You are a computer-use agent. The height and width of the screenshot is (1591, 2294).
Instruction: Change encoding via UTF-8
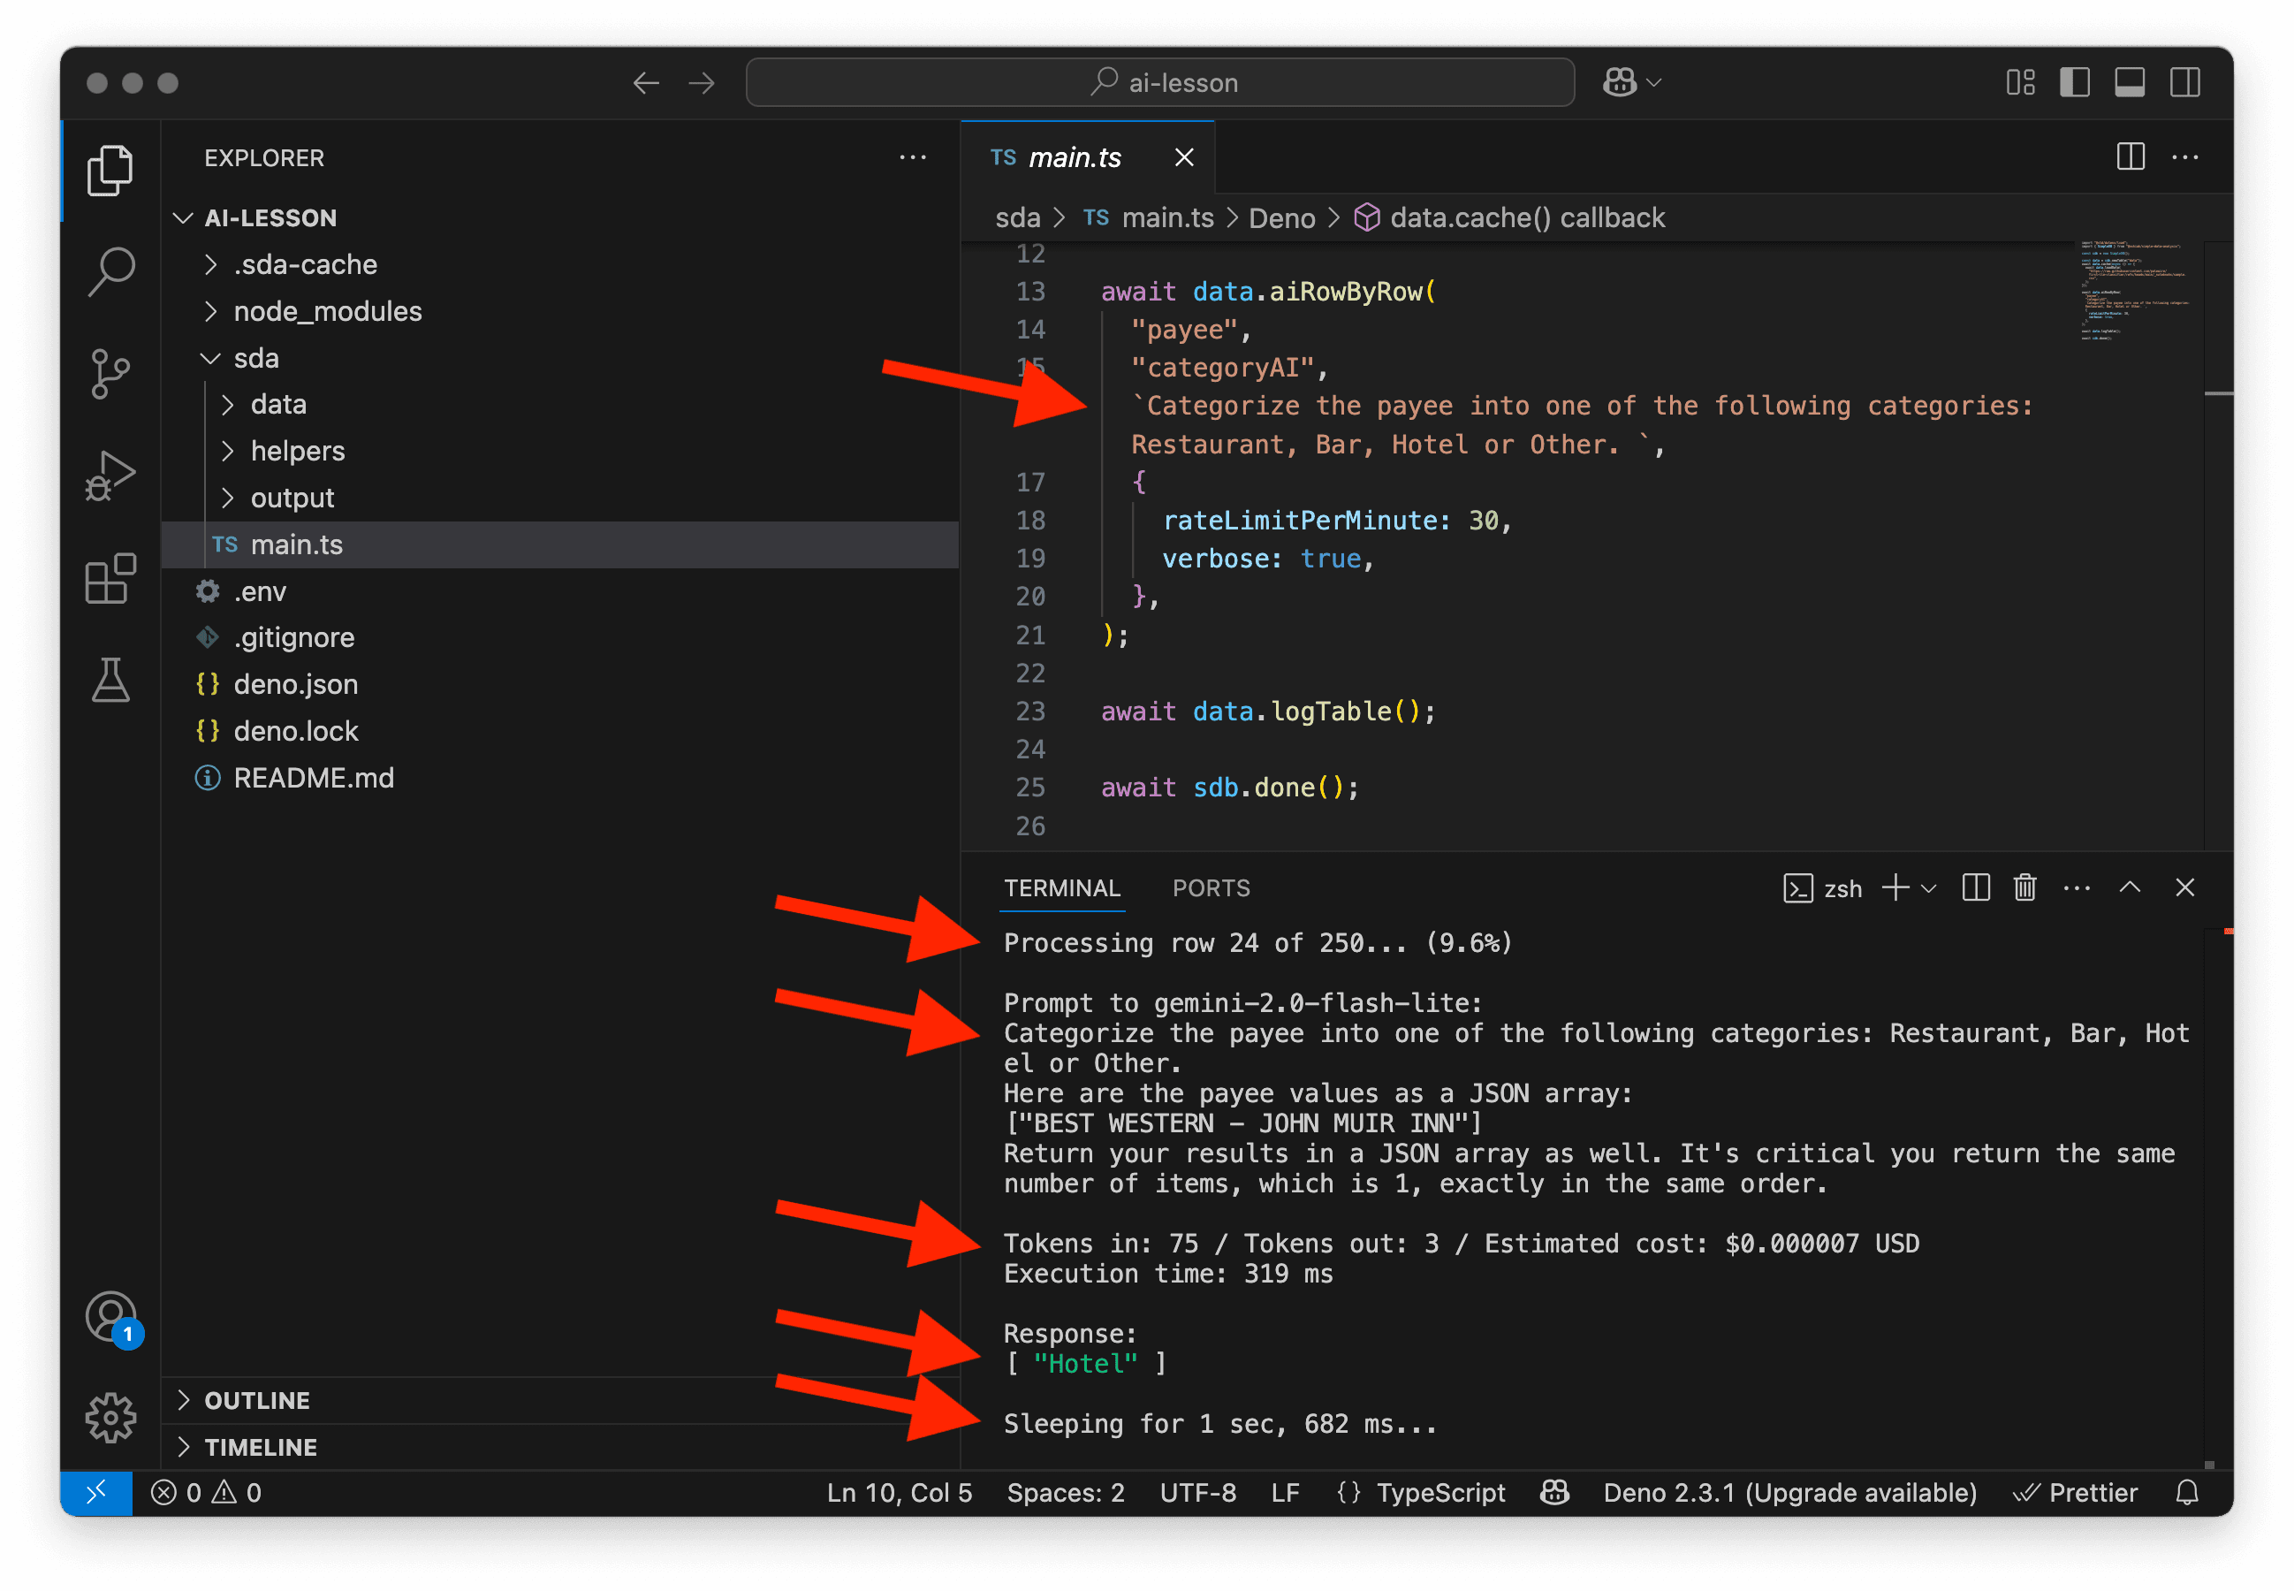[x=1198, y=1492]
